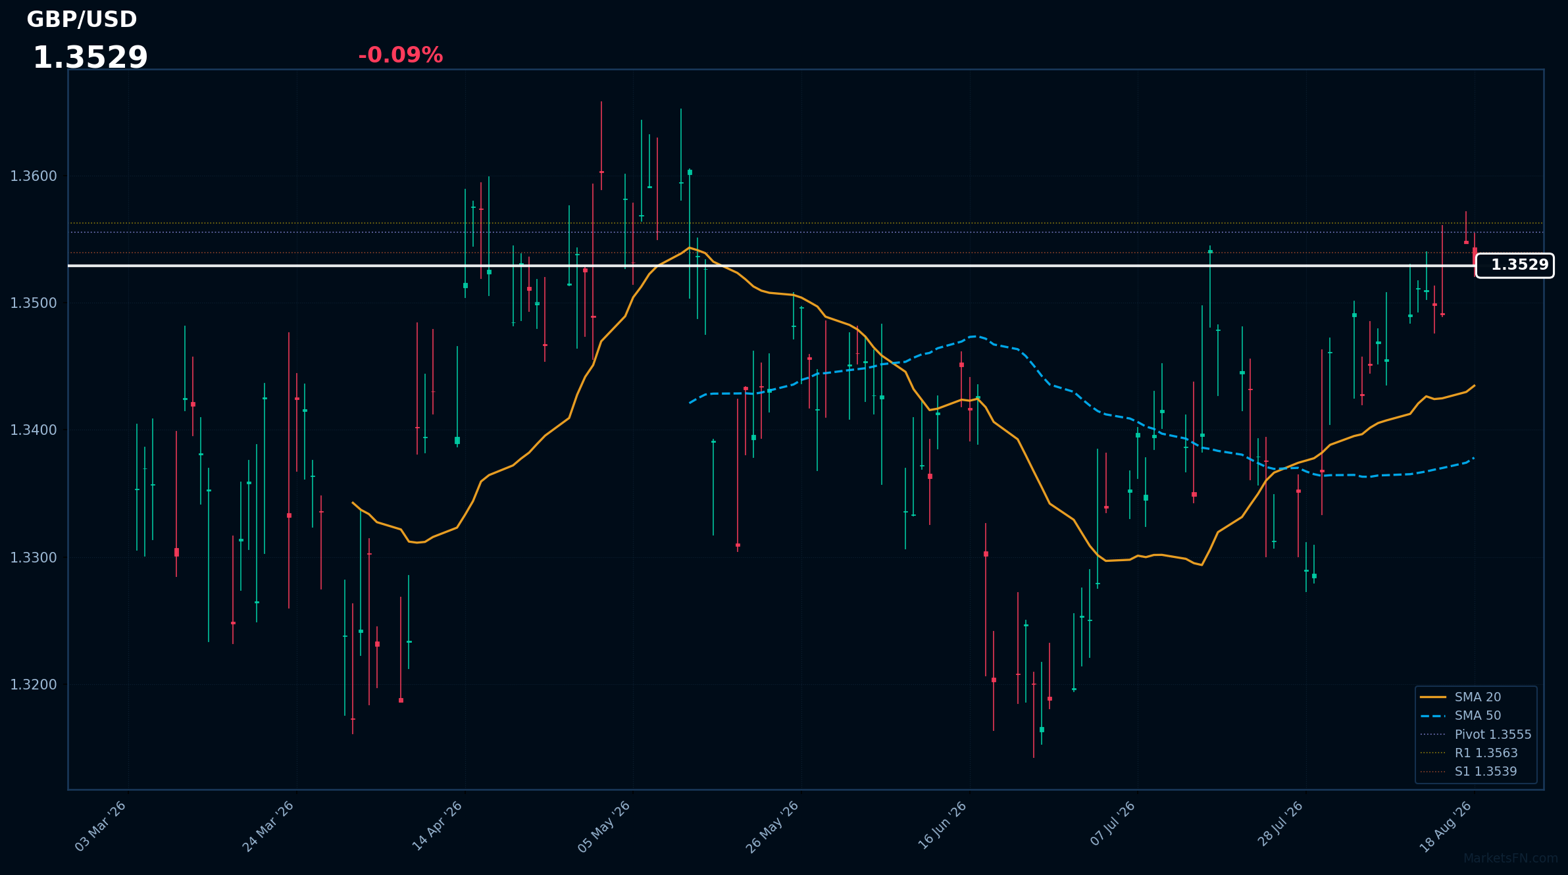1568x875 pixels.
Task: Click the 18 Aug '26 date label
Action: click(x=1446, y=826)
